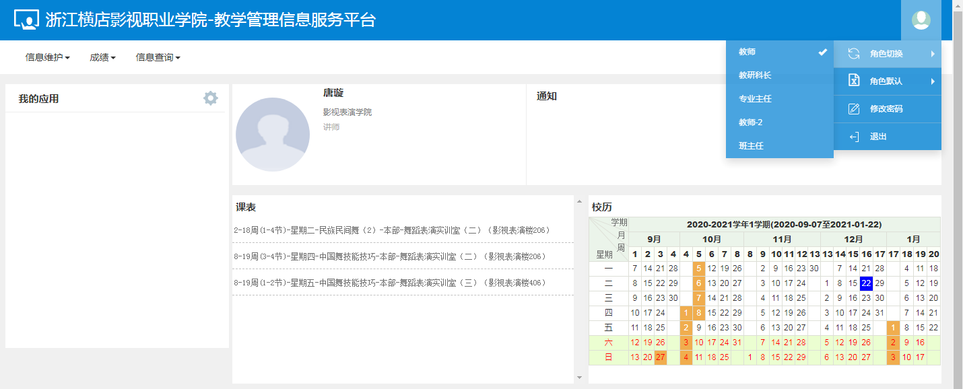
Task: Click the platform logo icon in header
Action: pyautogui.click(x=26, y=20)
